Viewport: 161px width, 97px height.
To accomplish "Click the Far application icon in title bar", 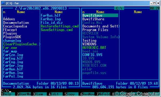I will click(3, 3).
